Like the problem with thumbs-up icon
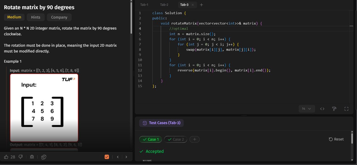357x165 pixels. click(x=6, y=157)
